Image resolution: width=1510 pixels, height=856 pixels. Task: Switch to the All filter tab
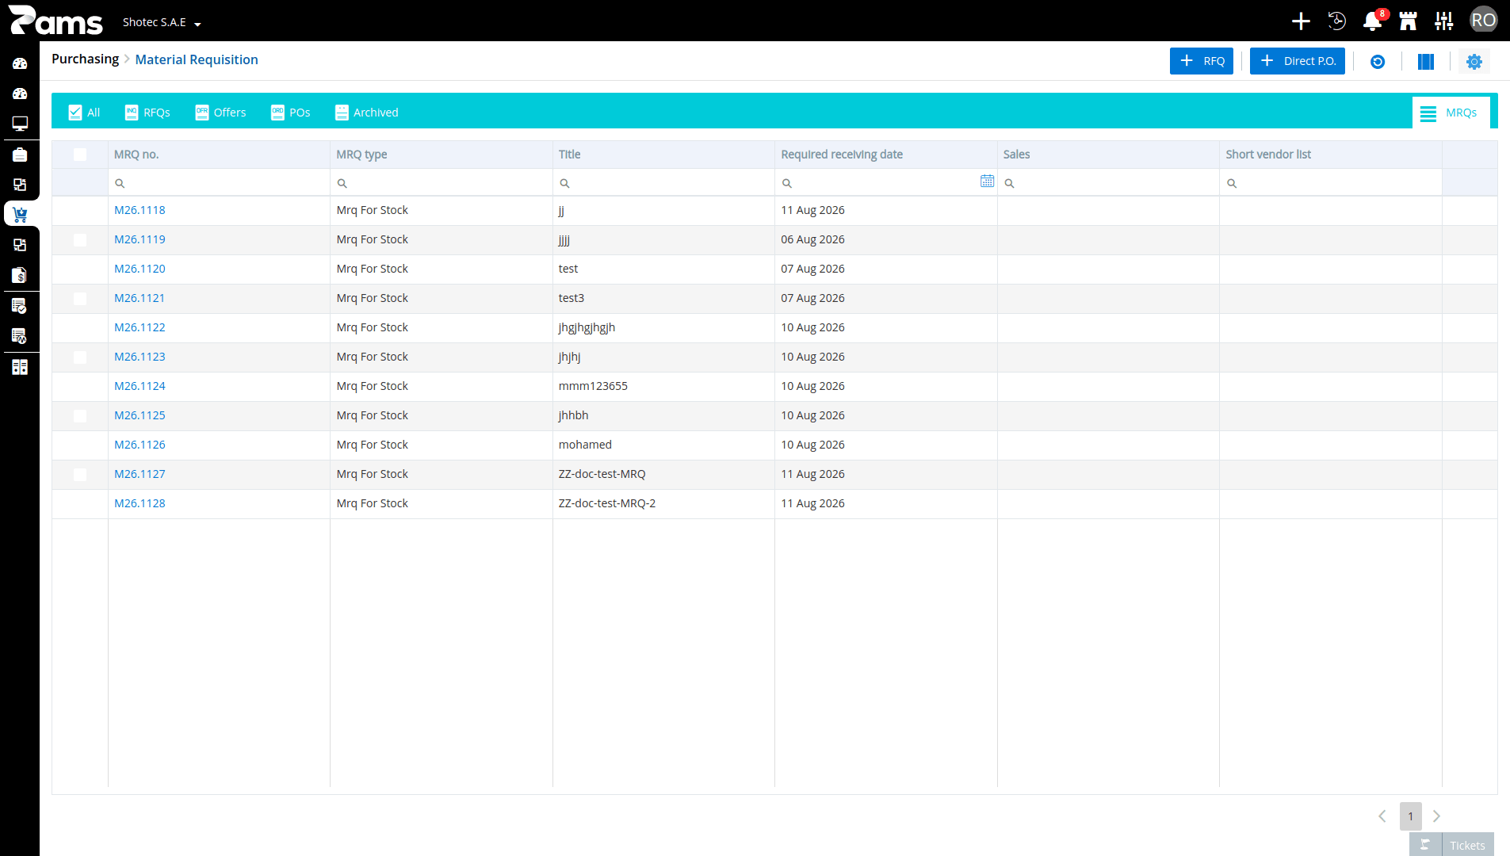[84, 113]
